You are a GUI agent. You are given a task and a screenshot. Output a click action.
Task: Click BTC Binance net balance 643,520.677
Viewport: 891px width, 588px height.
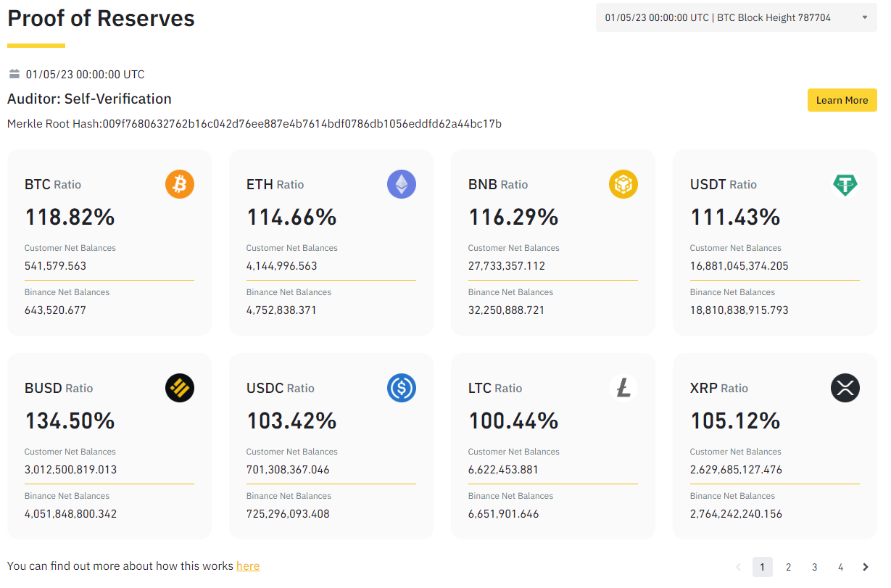(56, 310)
